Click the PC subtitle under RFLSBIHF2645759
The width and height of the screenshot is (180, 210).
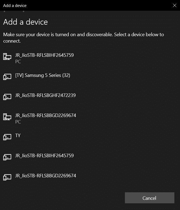click(x=18, y=62)
